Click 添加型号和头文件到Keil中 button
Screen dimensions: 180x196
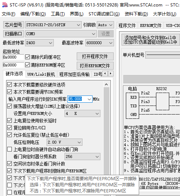(150, 39)
